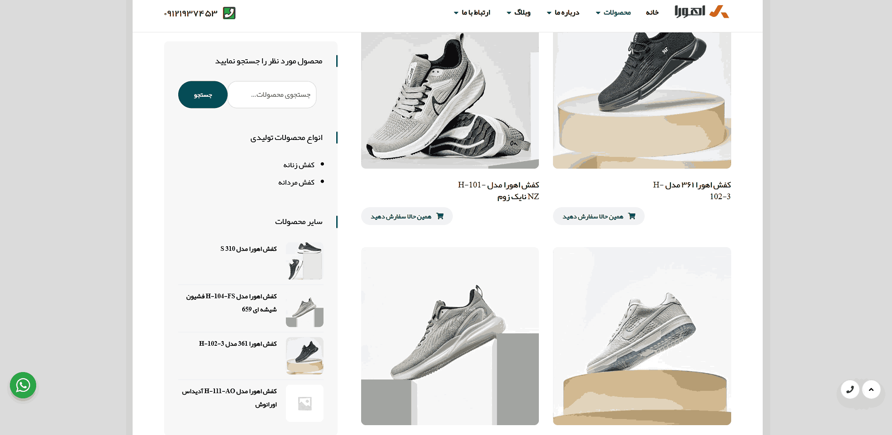Open gray shoe on white block image
Screen dimensions: 892x435
pos(450,336)
